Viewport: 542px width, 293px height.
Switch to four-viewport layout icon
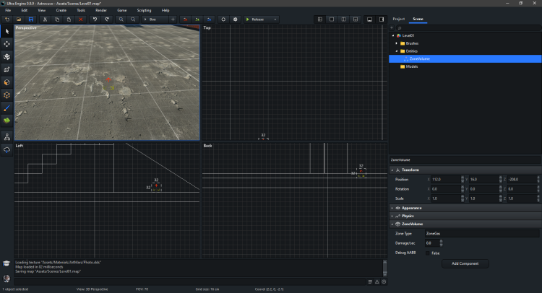click(320, 19)
